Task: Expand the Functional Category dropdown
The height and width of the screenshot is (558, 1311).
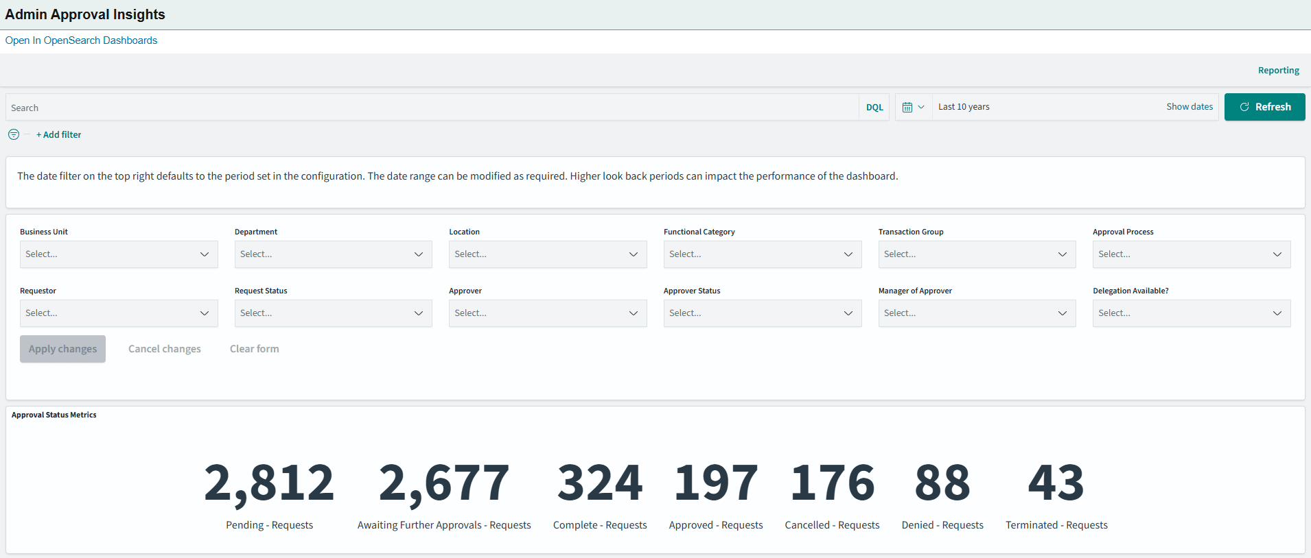Action: [763, 254]
